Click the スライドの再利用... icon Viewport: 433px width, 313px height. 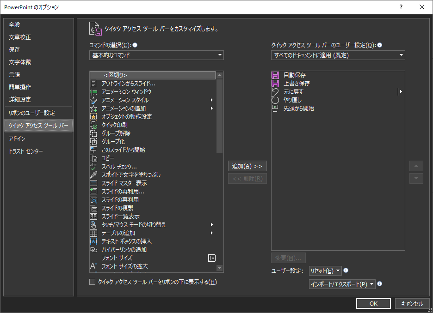coord(93,191)
